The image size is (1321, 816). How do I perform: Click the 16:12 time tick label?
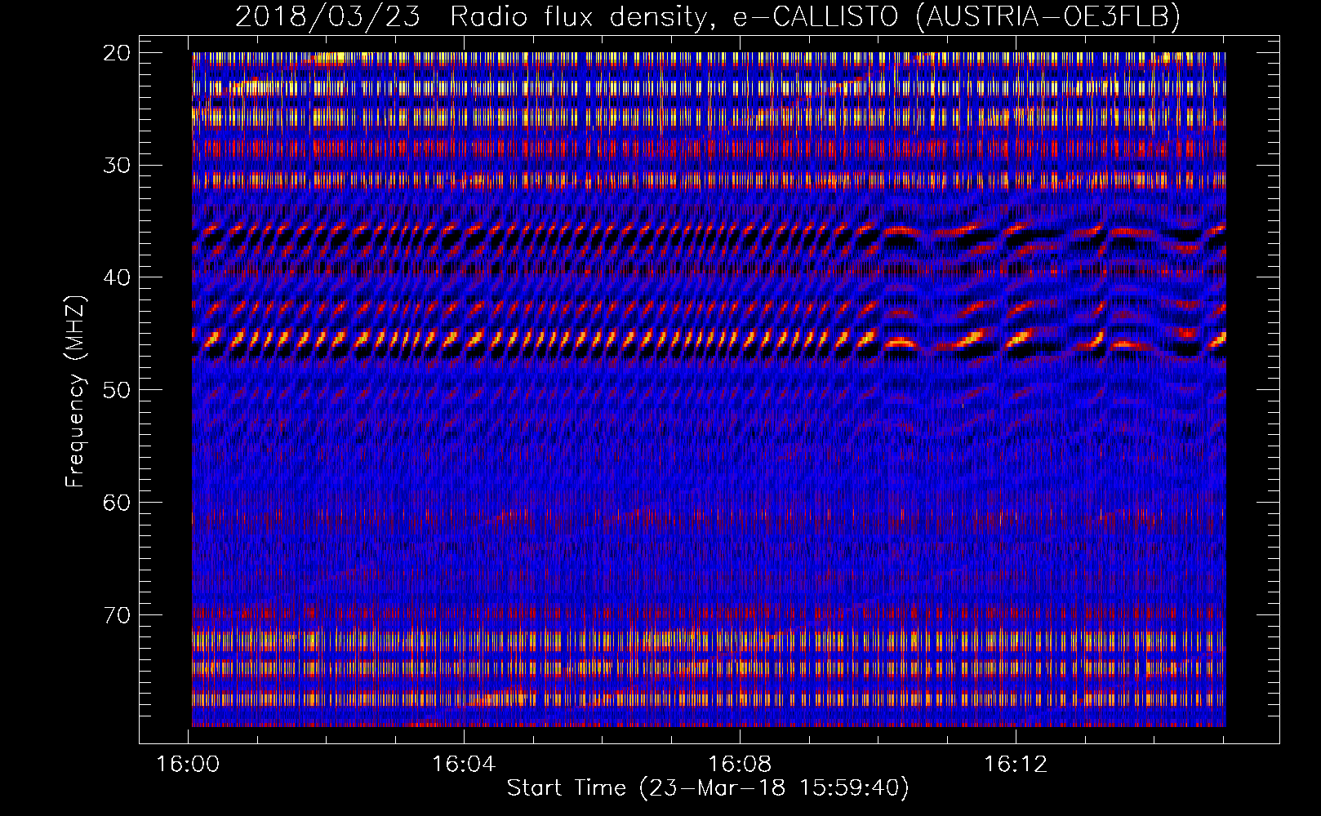click(x=1016, y=765)
